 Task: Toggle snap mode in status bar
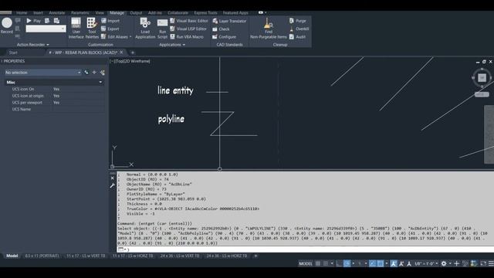pyautogui.click(x=326, y=263)
